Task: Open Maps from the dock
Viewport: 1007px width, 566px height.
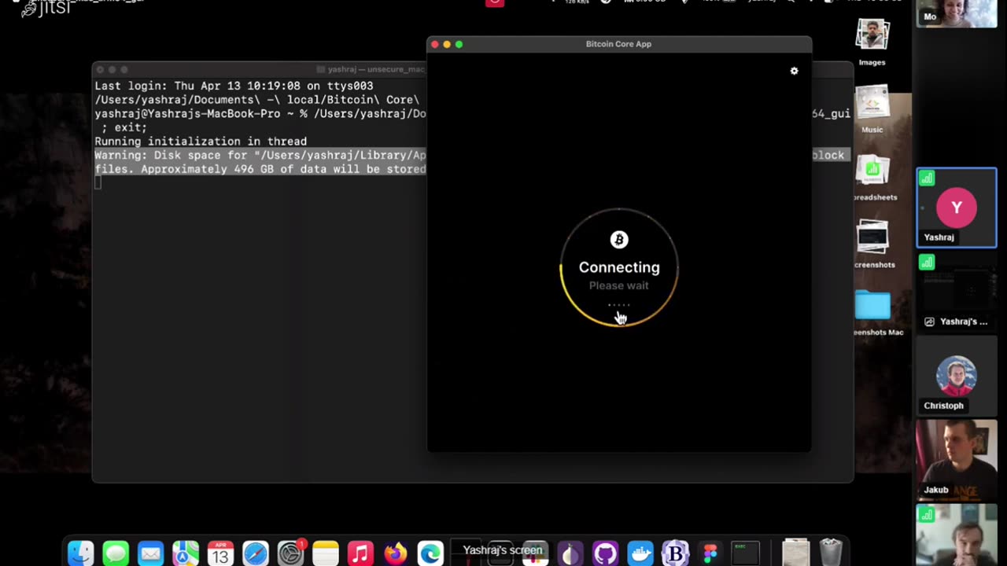Action: pyautogui.click(x=186, y=553)
